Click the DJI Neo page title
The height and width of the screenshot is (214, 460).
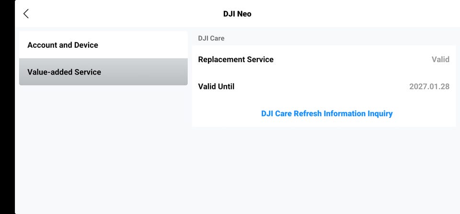pos(237,14)
